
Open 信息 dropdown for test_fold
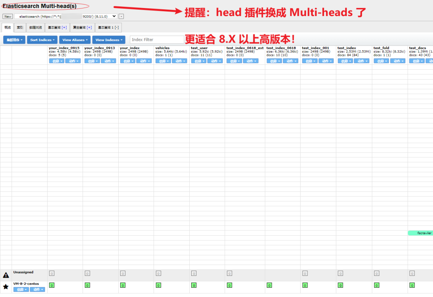coord(381,61)
